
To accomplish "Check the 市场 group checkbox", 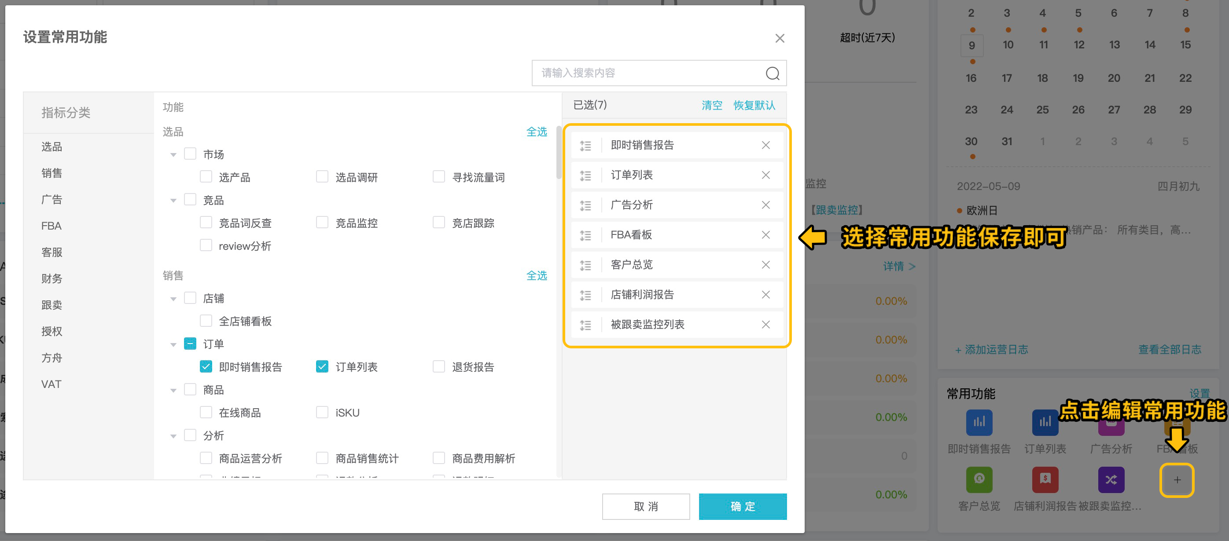I will click(190, 154).
